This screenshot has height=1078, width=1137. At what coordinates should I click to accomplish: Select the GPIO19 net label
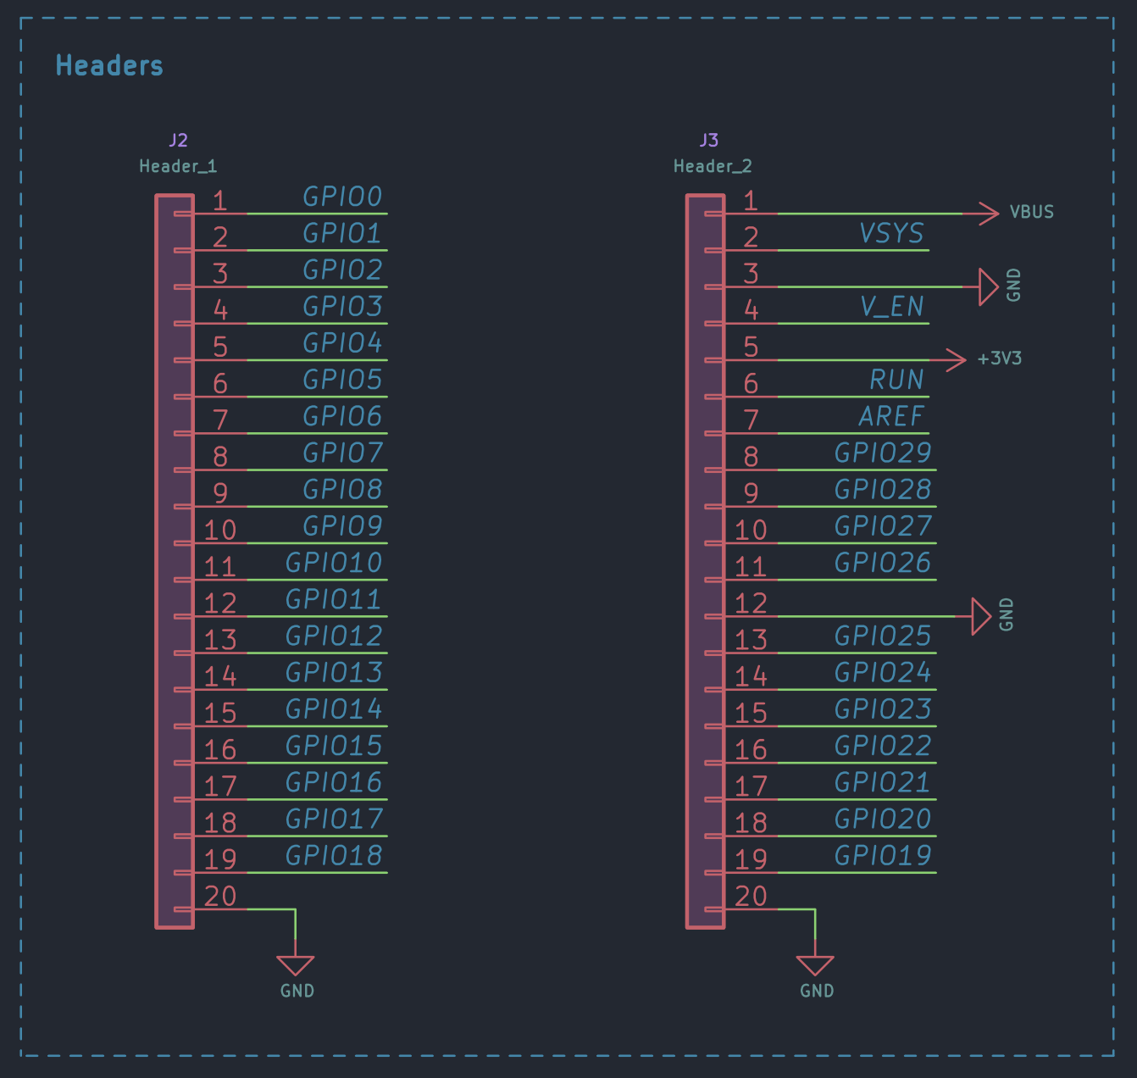883,855
